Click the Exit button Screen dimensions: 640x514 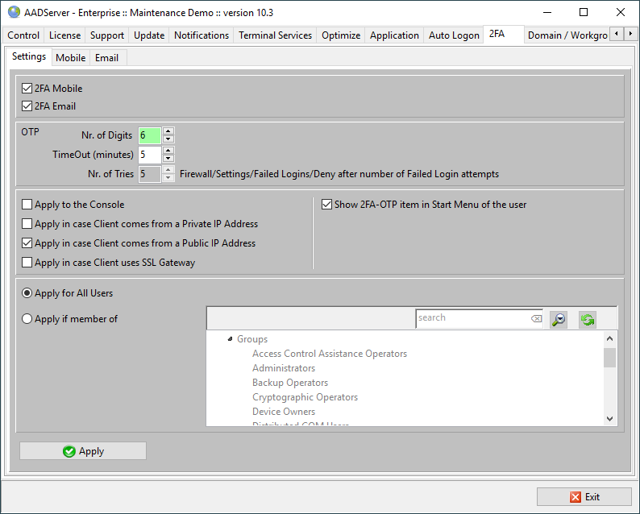click(x=584, y=497)
